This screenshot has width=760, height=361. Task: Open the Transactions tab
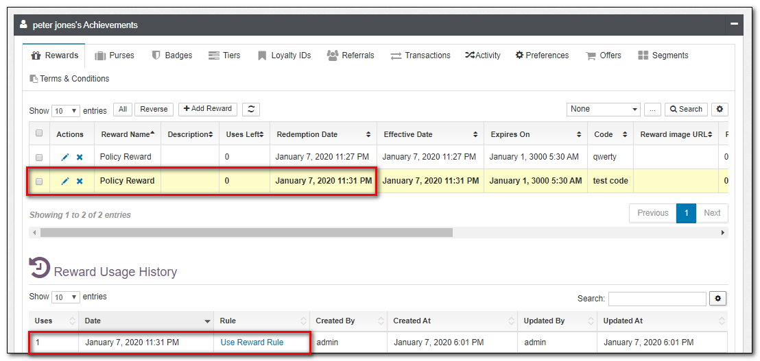[420, 55]
